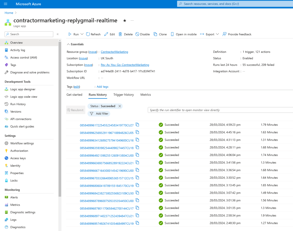Open Logic app code view
This screenshot has width=293, height=231.
(x=23, y=97)
